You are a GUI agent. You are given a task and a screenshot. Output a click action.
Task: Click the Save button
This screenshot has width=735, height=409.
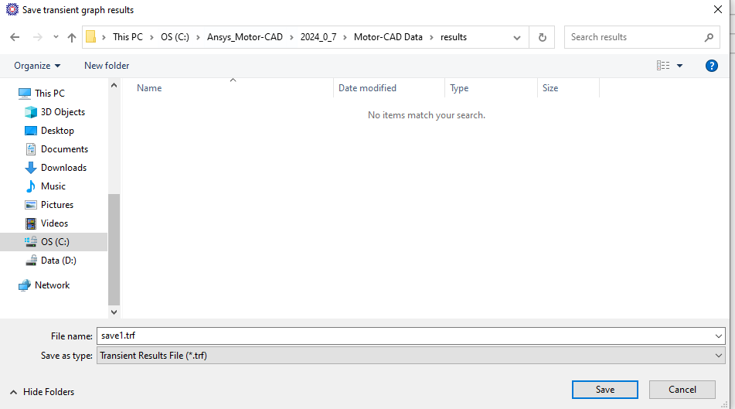coord(604,390)
